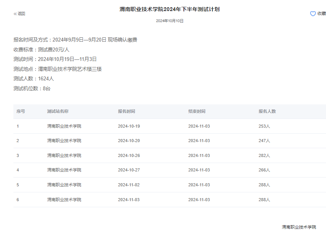Viewport: 326px width, 232px height.
Task: Click the 报名时间 column header
Action: (x=126, y=112)
